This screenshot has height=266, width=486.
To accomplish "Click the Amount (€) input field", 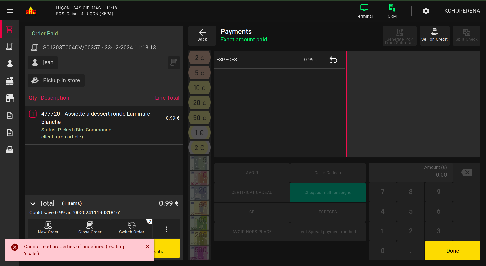I will point(411,172).
